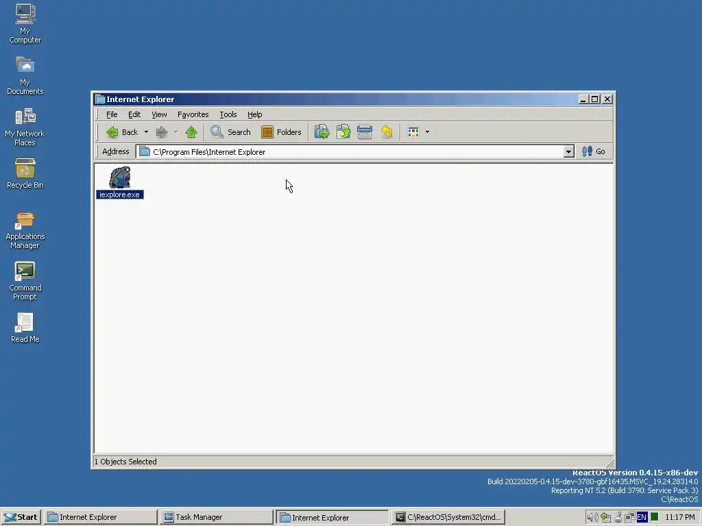The width and height of the screenshot is (702, 526).
Task: Click the network connection tray icon
Action: (629, 518)
